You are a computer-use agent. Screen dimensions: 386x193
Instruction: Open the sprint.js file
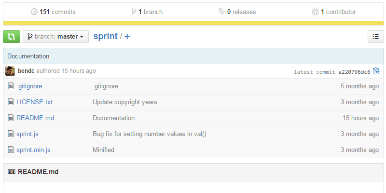tap(28, 134)
